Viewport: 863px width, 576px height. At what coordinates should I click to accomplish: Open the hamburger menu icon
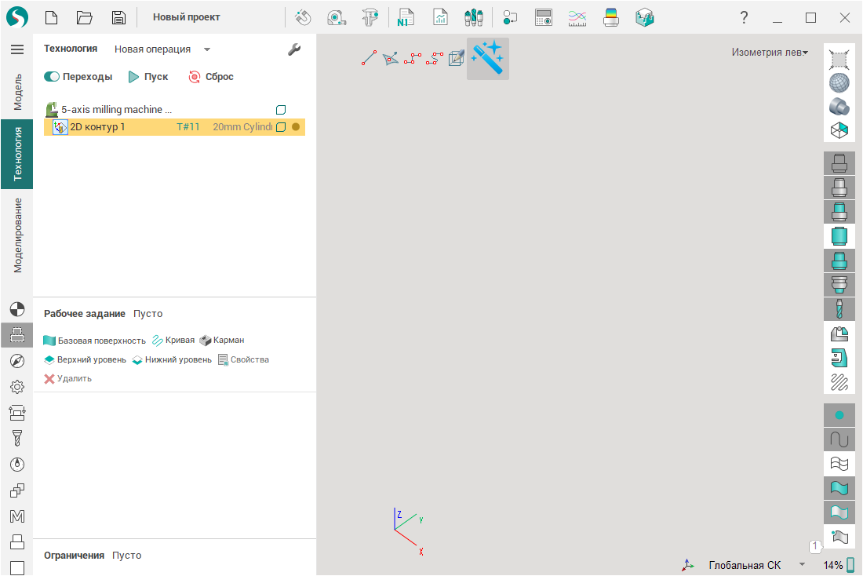tap(16, 49)
